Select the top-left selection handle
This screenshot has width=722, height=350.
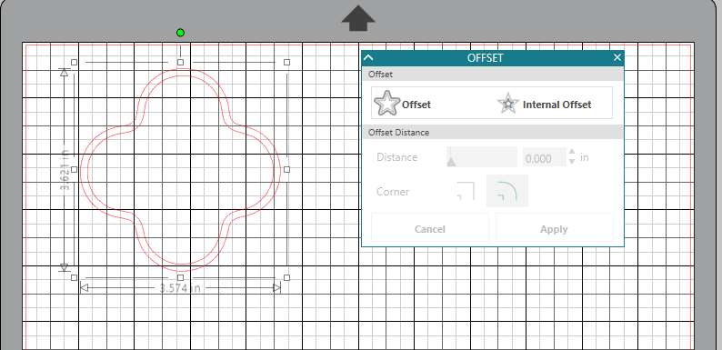75,62
